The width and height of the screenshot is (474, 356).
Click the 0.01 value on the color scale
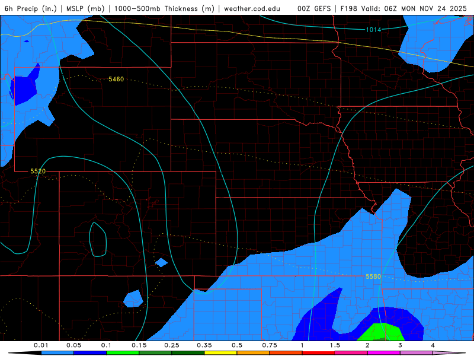tap(41, 345)
